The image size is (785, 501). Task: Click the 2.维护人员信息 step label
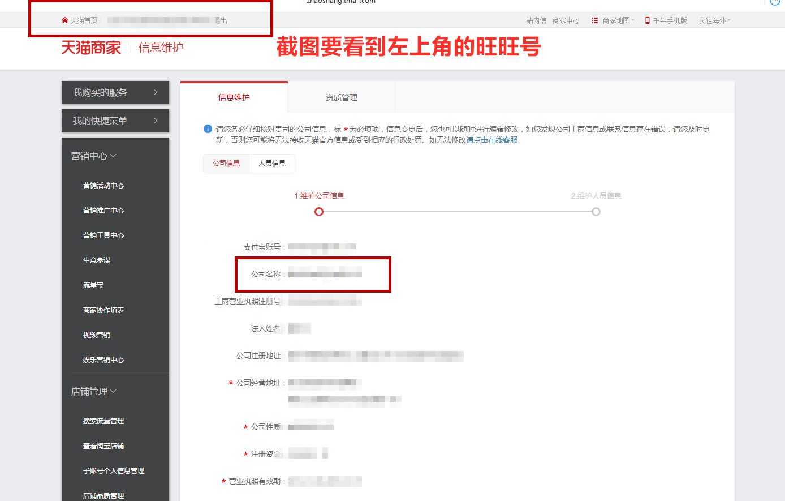pyautogui.click(x=596, y=196)
